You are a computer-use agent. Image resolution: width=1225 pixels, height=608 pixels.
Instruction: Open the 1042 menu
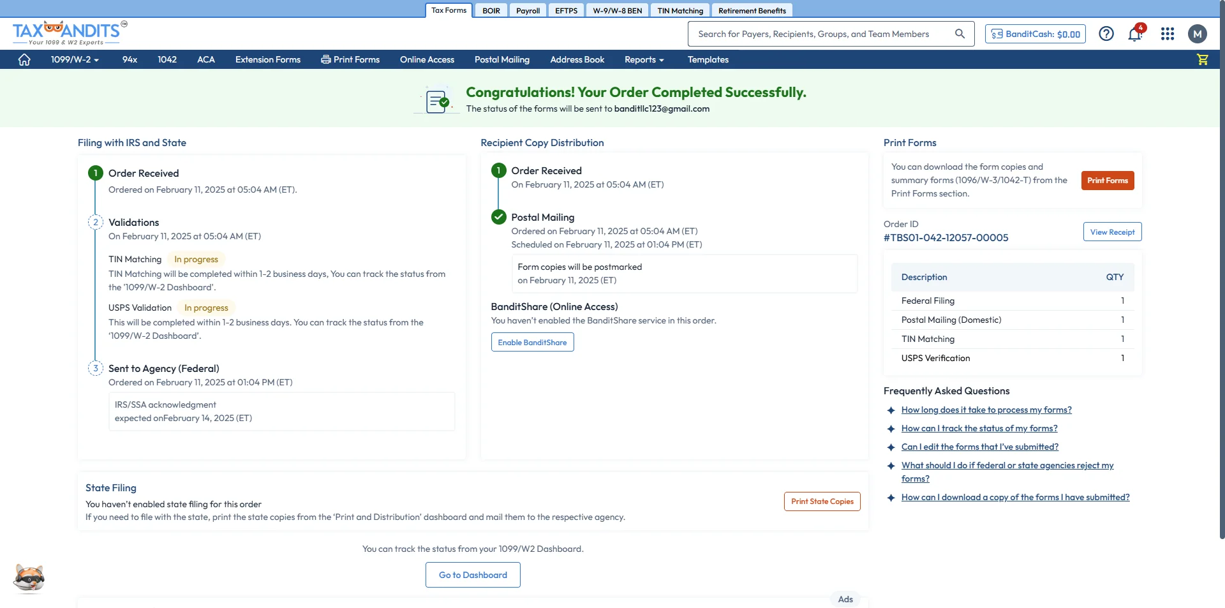[x=167, y=59]
